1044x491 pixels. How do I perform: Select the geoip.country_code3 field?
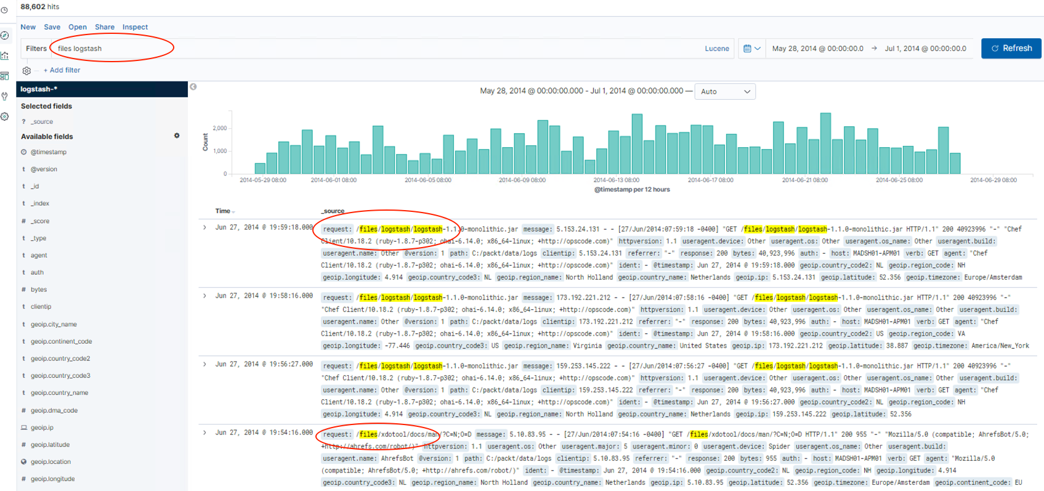60,376
